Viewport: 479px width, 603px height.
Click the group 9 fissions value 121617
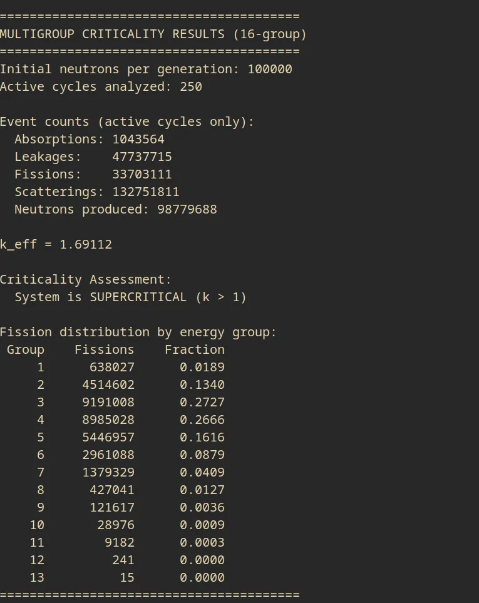pyautogui.click(x=112, y=508)
